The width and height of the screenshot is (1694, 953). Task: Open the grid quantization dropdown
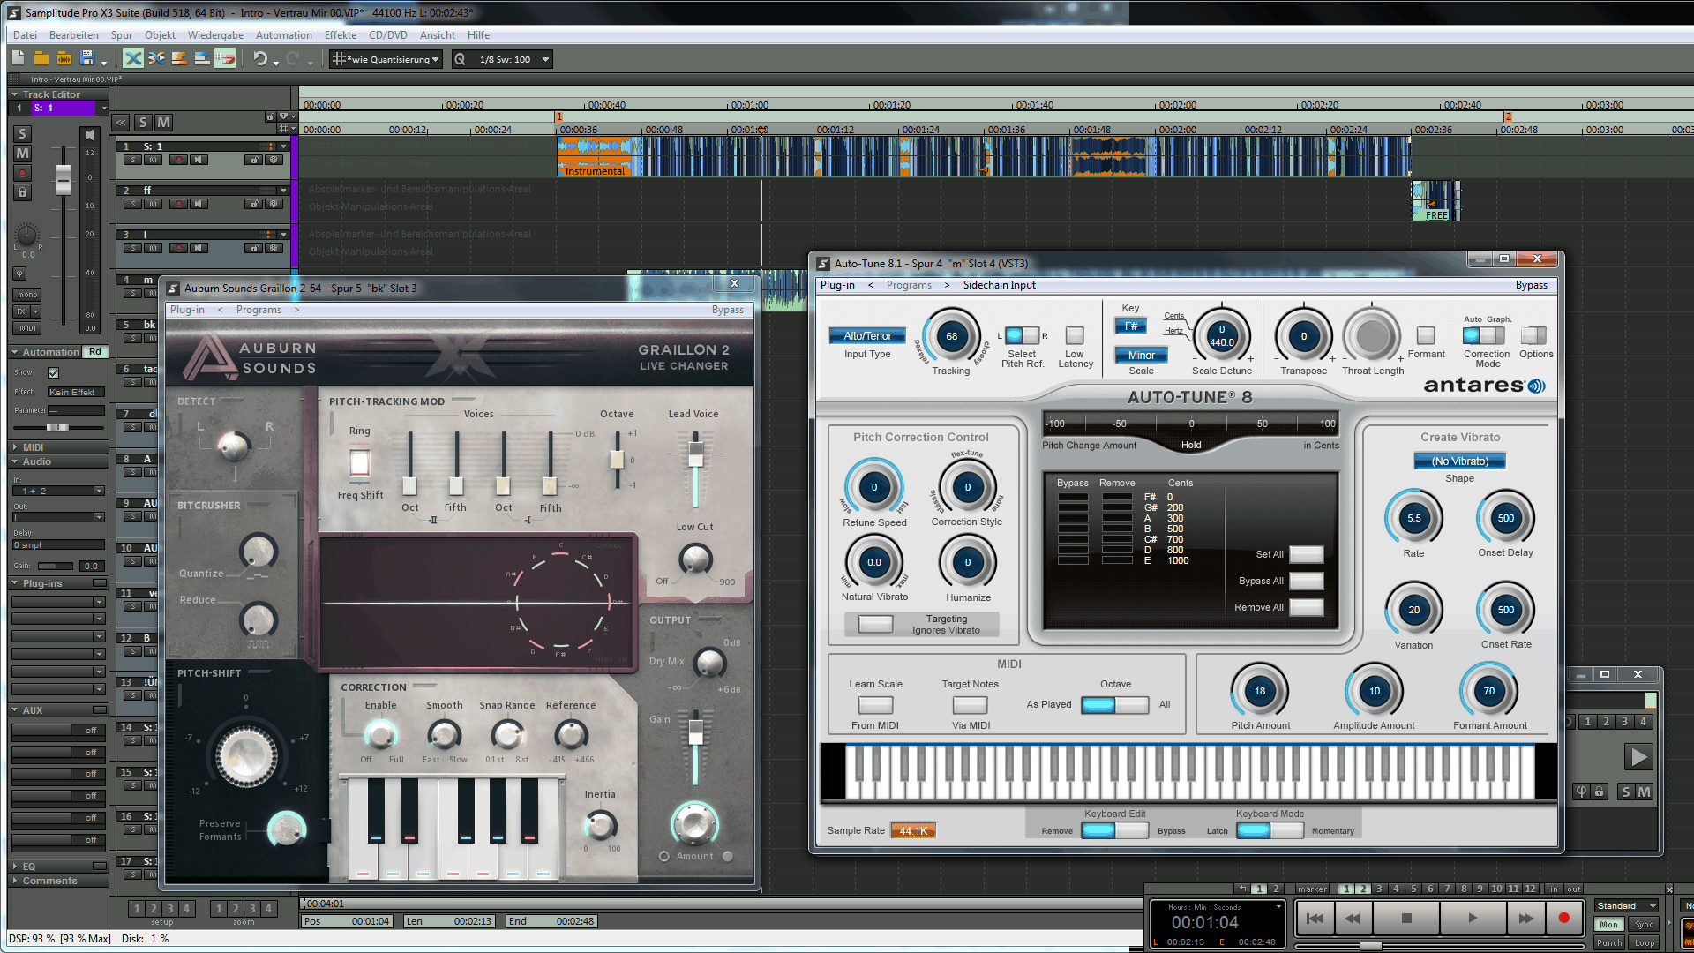pyautogui.click(x=386, y=59)
